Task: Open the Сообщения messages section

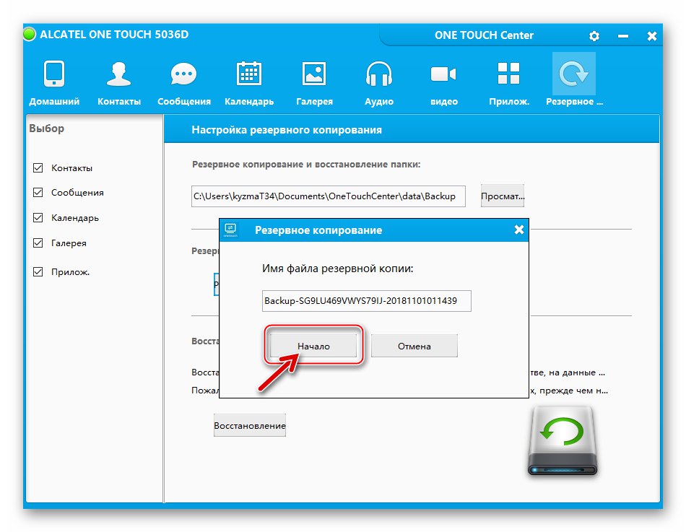Action: (183, 82)
